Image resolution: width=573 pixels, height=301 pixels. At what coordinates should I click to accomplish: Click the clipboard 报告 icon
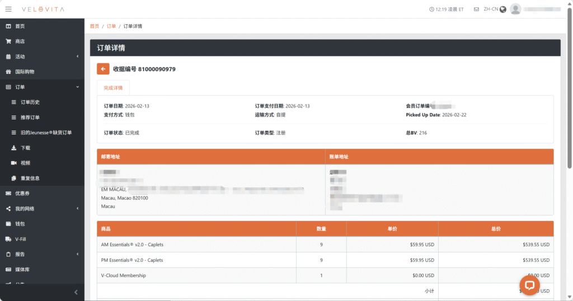[8, 254]
